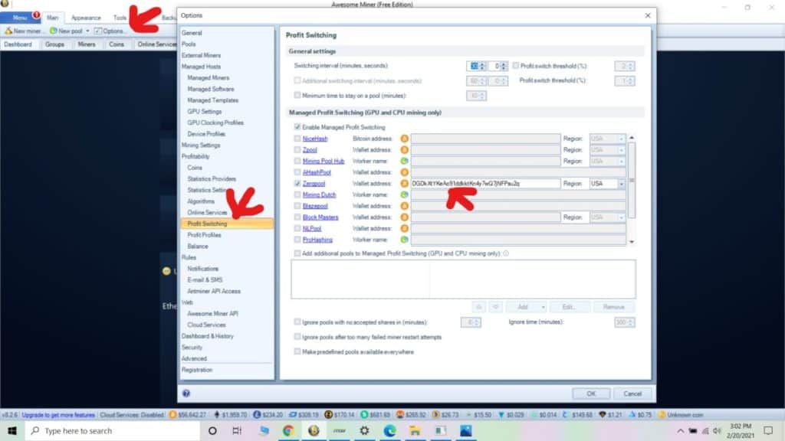Click the Bitcoin icon priced $56,642.27 in status bar
785x441 pixels.
pos(172,415)
